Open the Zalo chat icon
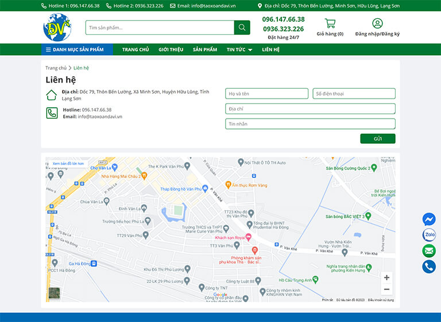Image resolution: width=441 pixels, height=322 pixels. (429, 235)
